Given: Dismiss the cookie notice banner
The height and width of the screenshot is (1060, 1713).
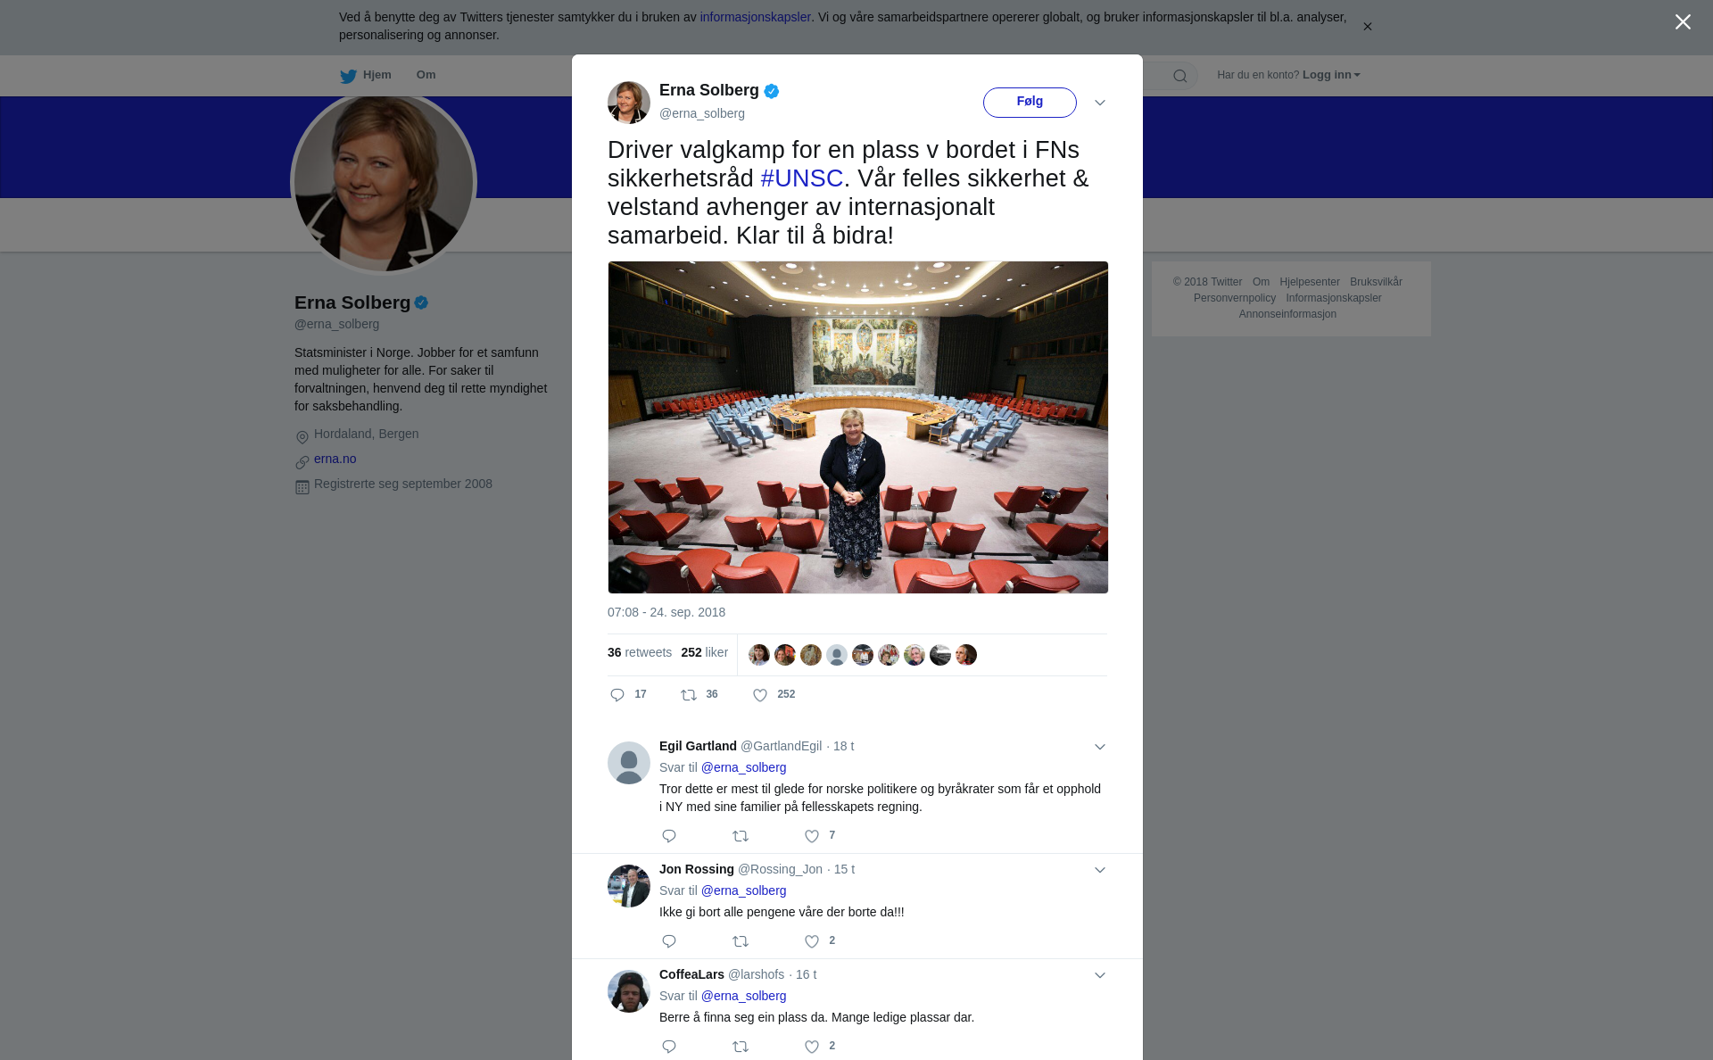Looking at the screenshot, I should 1367,27.
